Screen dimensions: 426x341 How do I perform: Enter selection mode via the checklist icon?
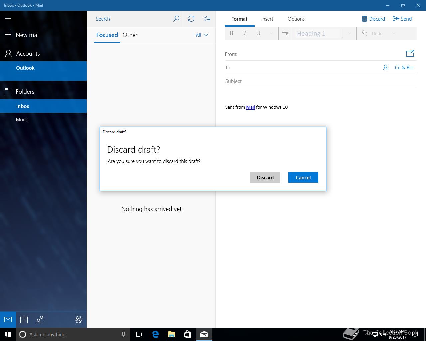[x=207, y=19]
